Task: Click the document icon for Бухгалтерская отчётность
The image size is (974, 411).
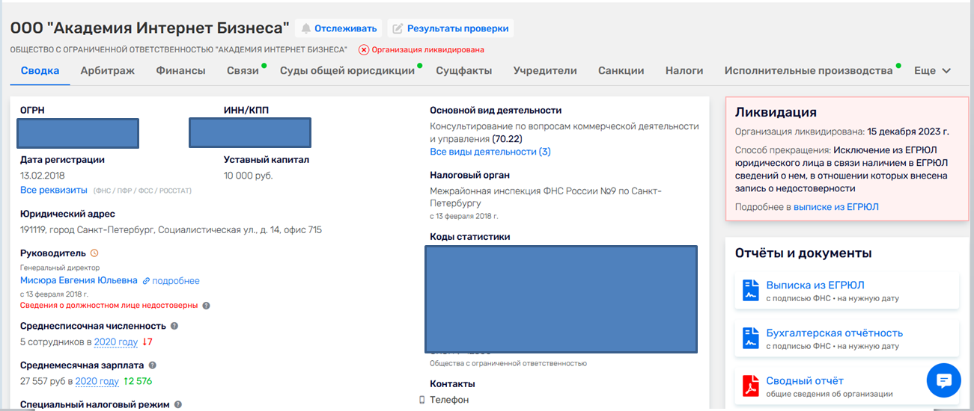Action: click(x=751, y=338)
